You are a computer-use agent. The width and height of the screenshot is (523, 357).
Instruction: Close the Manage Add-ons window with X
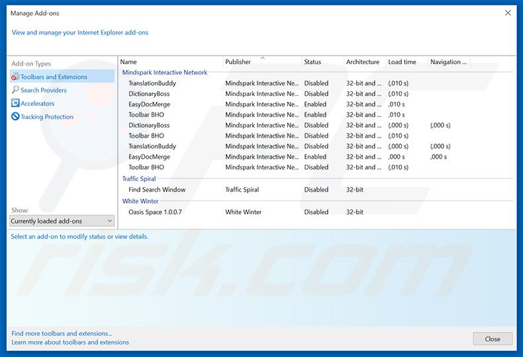click(x=508, y=13)
